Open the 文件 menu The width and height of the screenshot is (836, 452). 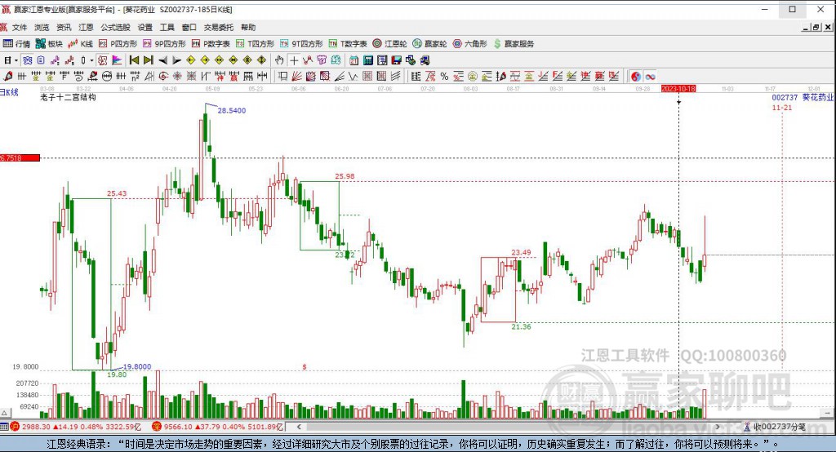coord(20,27)
